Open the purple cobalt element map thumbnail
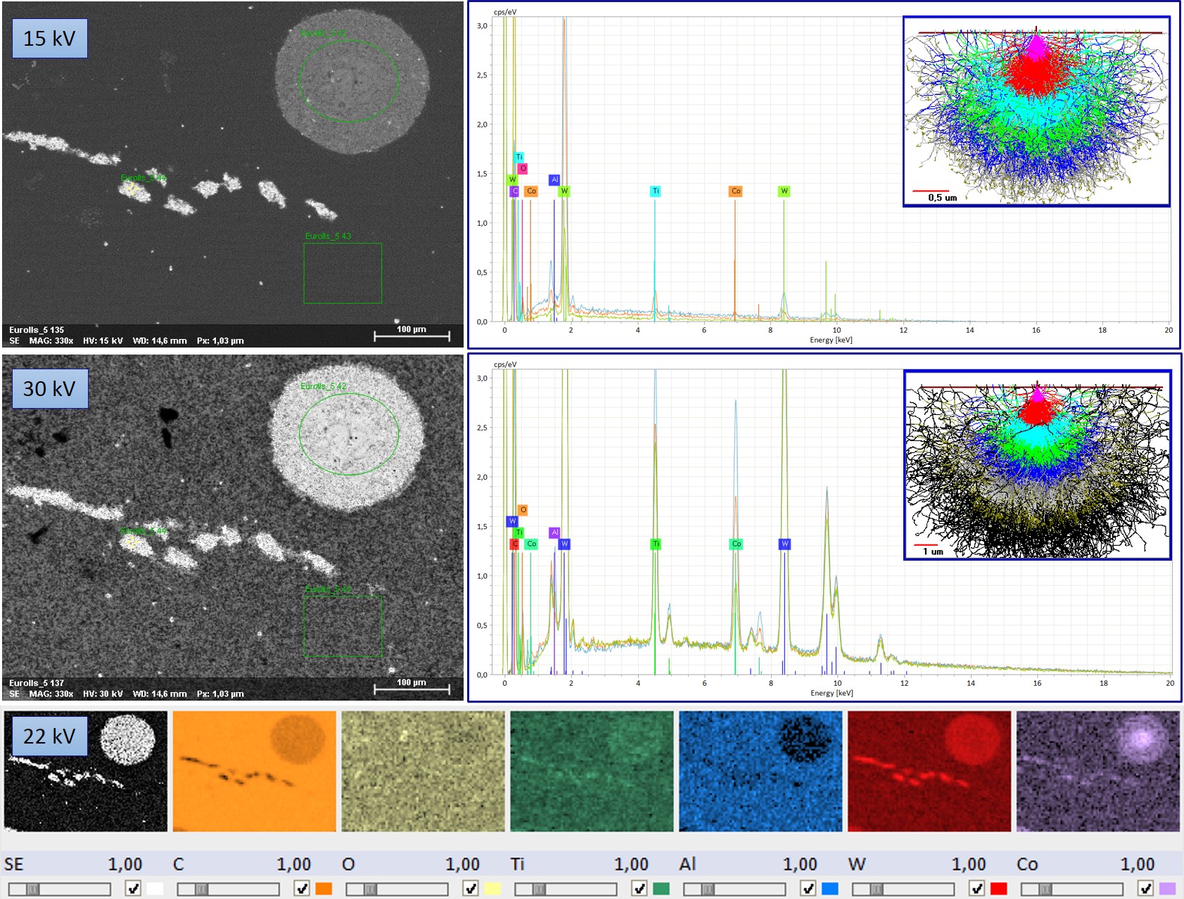The width and height of the screenshot is (1184, 899). tap(1098, 771)
